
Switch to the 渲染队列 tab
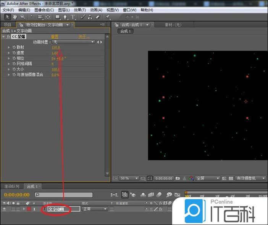click(x=11, y=186)
